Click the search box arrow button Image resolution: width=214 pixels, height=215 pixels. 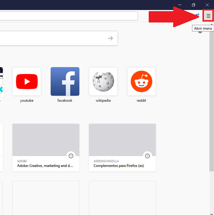pos(110,38)
